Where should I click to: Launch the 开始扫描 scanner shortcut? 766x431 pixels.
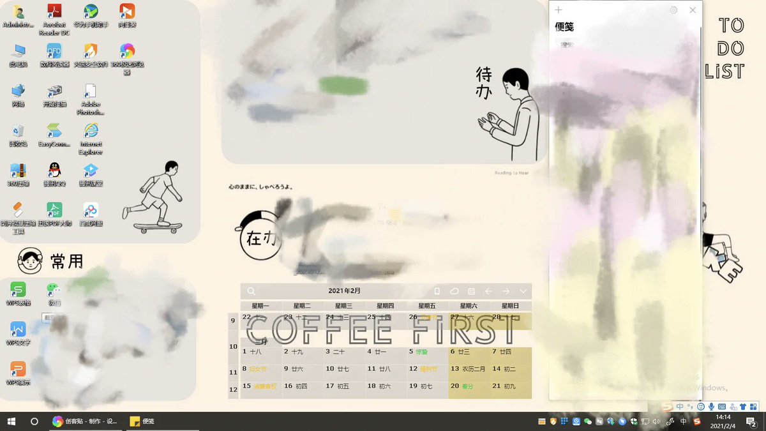54,95
